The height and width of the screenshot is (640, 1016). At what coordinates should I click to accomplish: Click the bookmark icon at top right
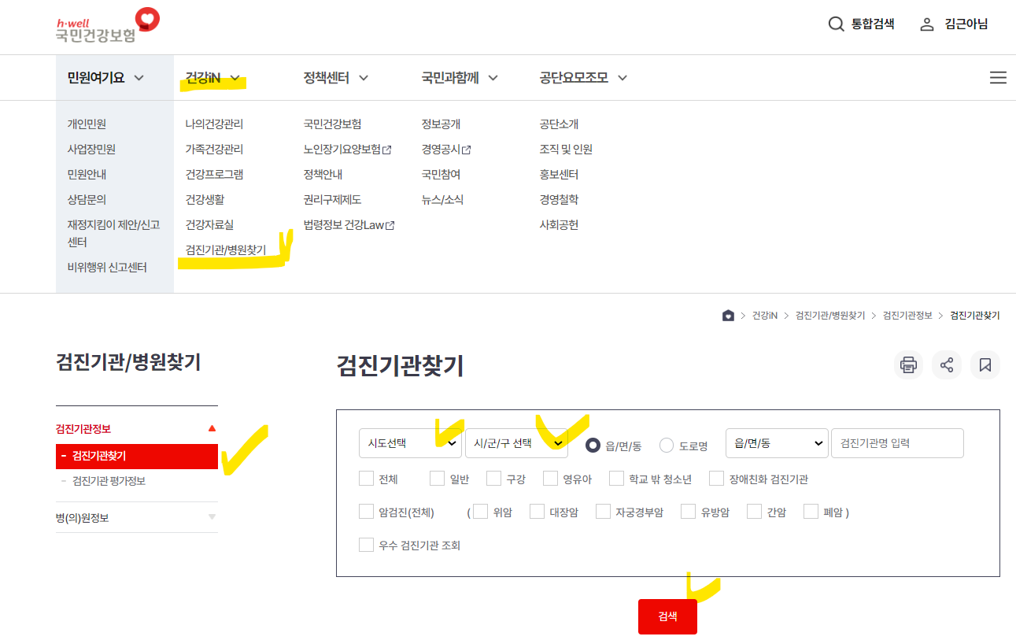(x=985, y=364)
